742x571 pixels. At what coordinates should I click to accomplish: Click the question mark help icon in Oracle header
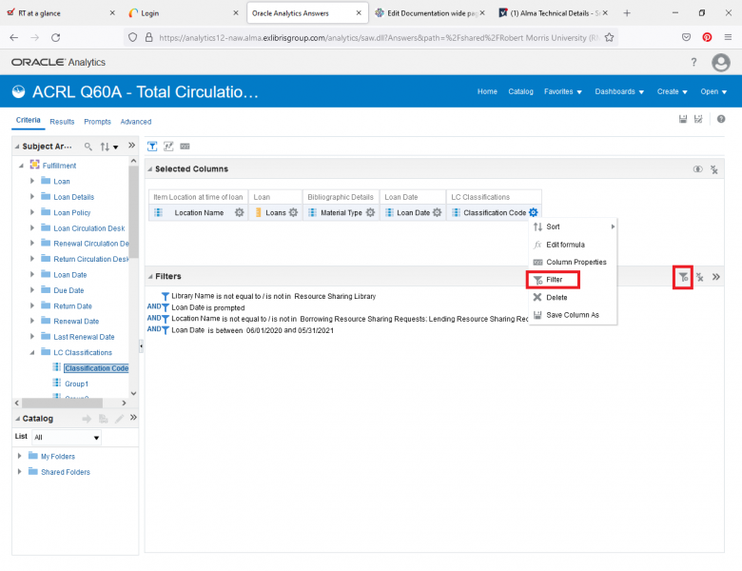pos(693,62)
